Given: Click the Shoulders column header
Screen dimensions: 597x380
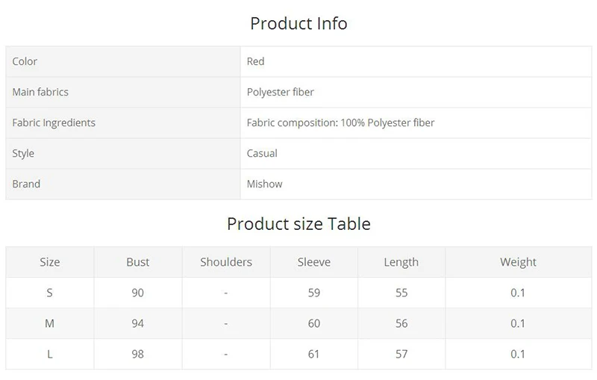Looking at the screenshot, I should coord(226,262).
